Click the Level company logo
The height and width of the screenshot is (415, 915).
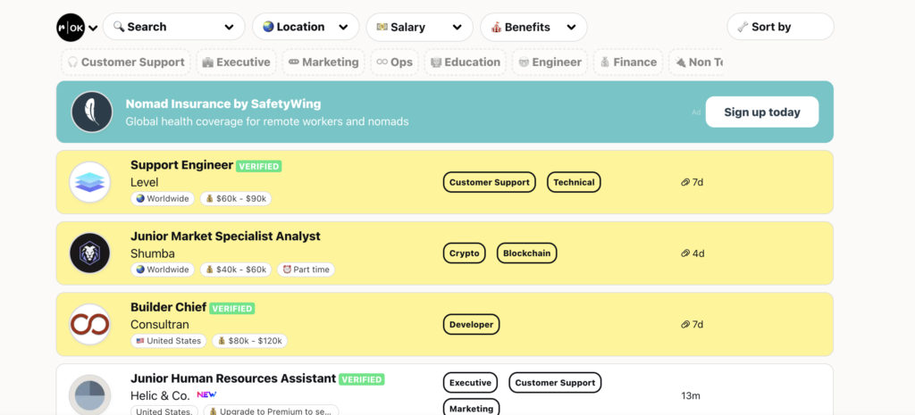(90, 182)
